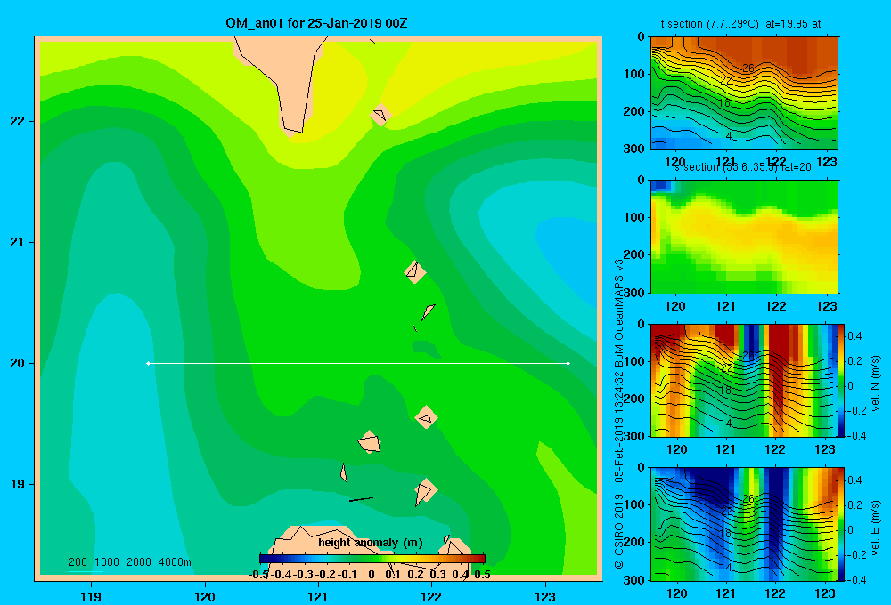Click the vertical "© CSIRO 2019" copyright text
This screenshot has height=605, width=891.
pos(619,530)
